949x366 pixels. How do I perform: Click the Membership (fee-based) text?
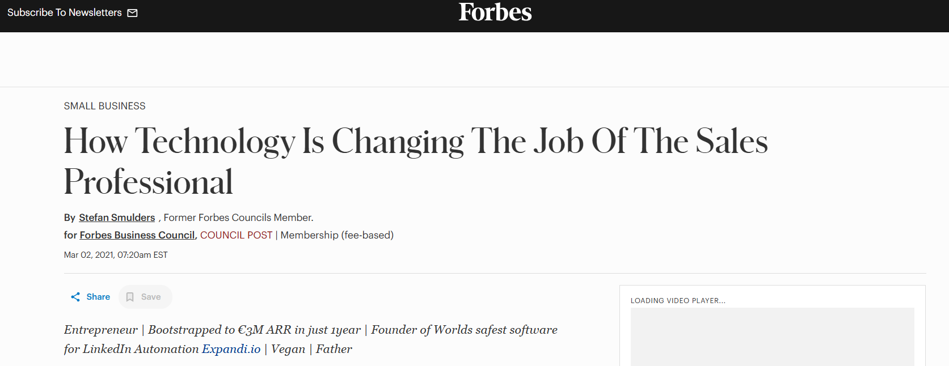[x=337, y=235]
